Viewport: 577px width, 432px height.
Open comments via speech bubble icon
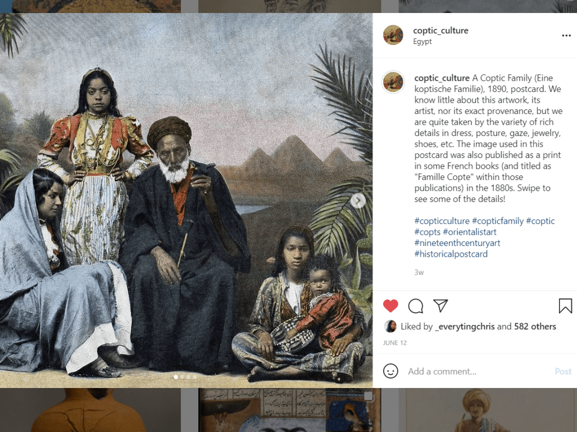tap(415, 306)
